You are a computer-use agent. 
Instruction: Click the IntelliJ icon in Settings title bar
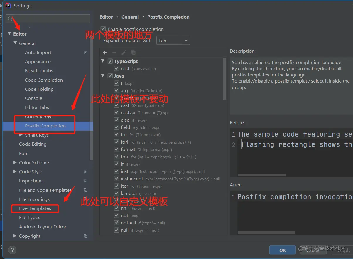(x=8, y=5)
